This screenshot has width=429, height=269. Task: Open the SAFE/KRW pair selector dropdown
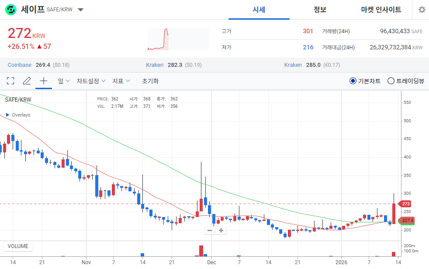click(x=80, y=9)
